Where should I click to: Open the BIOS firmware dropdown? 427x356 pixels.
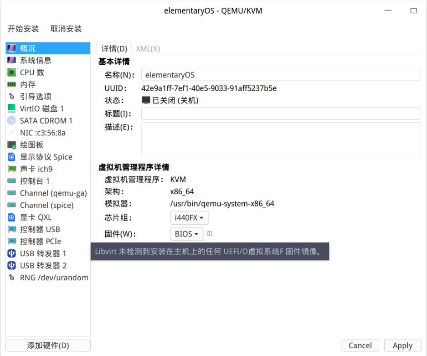click(187, 234)
